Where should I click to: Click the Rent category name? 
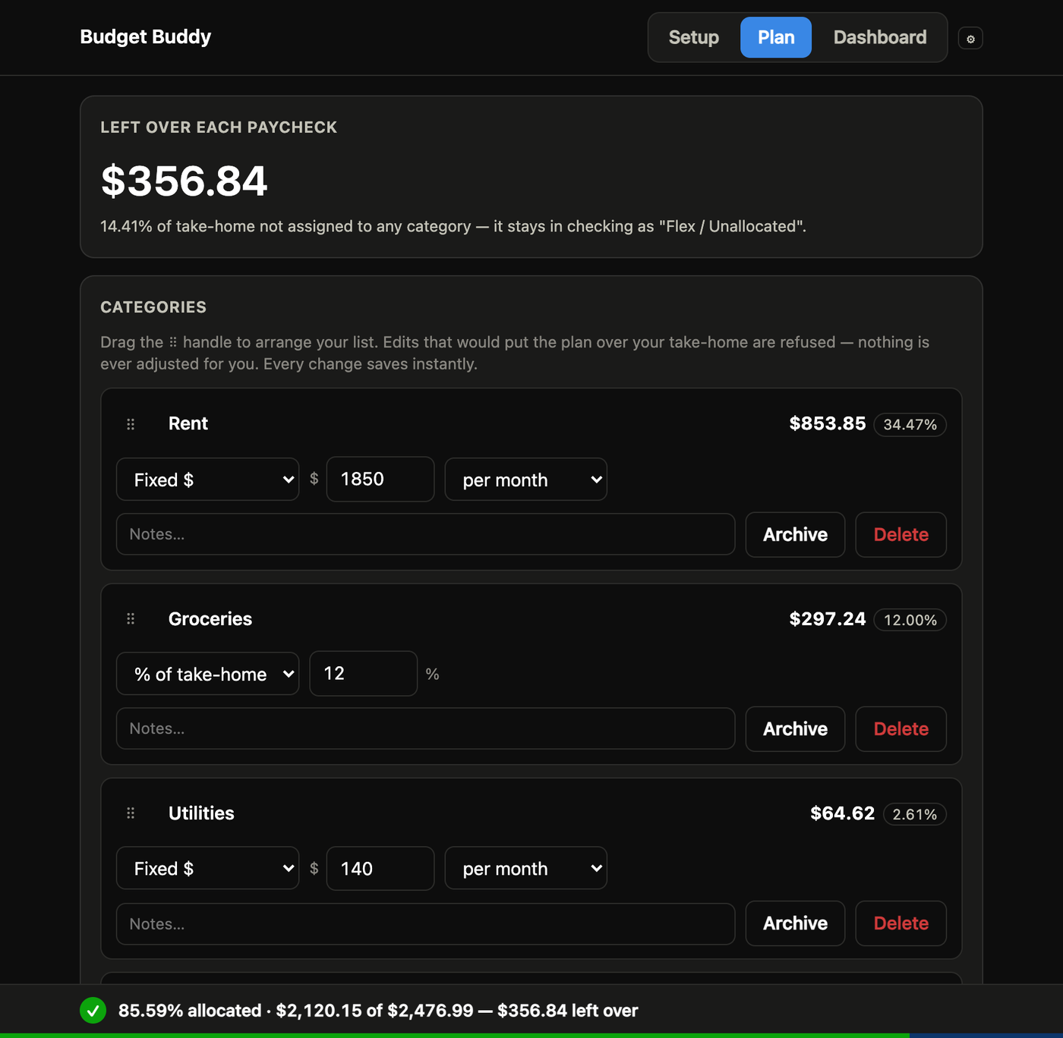click(x=188, y=423)
